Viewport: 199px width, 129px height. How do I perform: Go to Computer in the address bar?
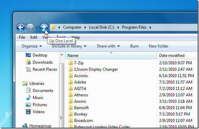[x=72, y=27]
